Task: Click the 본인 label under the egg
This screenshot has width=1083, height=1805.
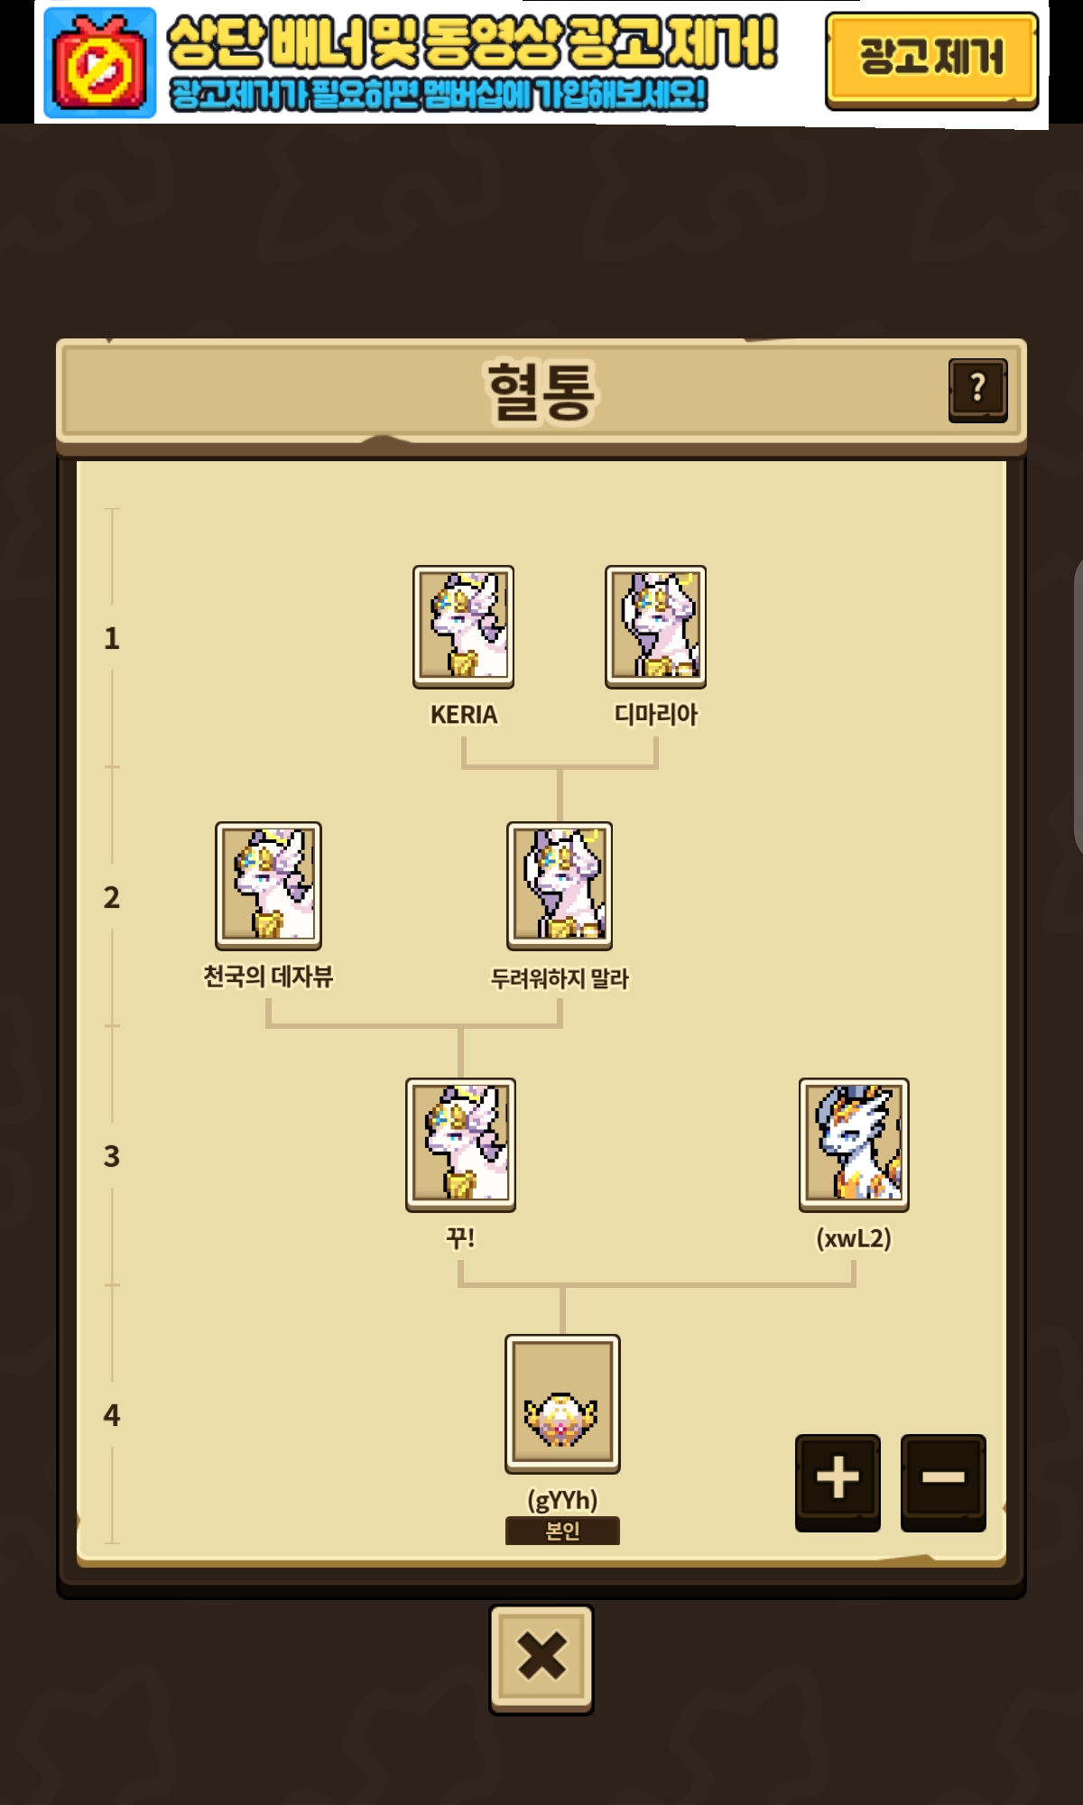Action: (562, 1531)
